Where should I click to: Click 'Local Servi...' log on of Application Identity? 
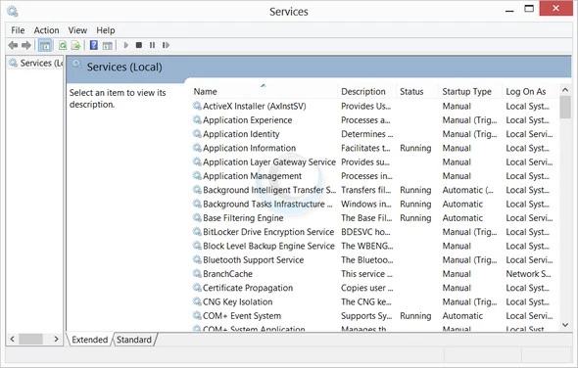coord(529,134)
